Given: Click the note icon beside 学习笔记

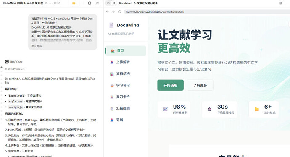Looking at the screenshot, I should point(112,86).
